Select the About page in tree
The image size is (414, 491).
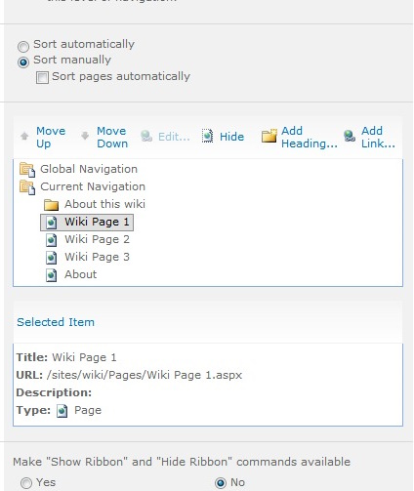tap(80, 274)
